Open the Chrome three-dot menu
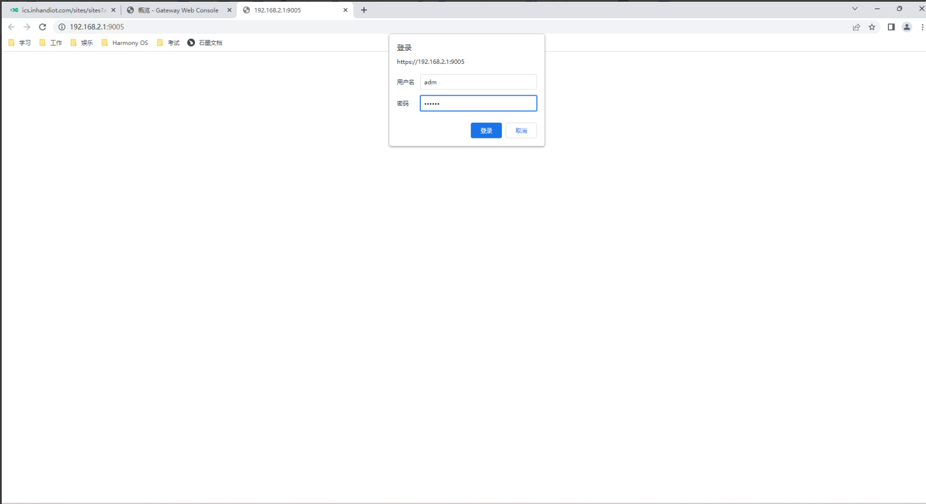This screenshot has height=504, width=926. (921, 27)
